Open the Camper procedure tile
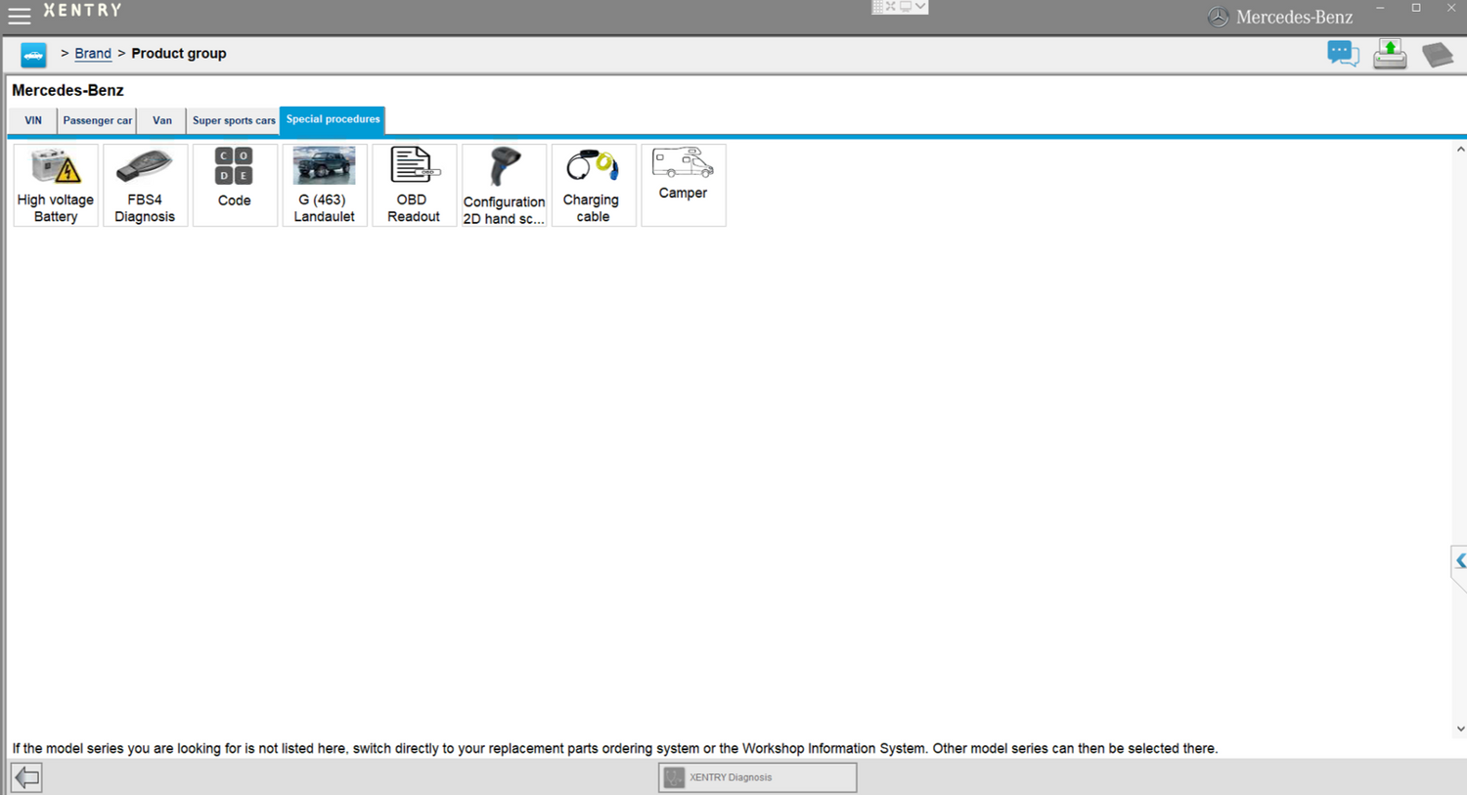The image size is (1467, 795). tap(684, 186)
